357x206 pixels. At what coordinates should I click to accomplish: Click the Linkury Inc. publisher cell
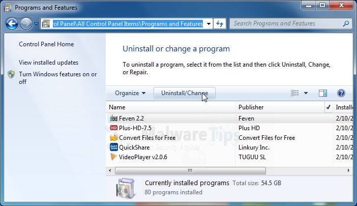254,148
